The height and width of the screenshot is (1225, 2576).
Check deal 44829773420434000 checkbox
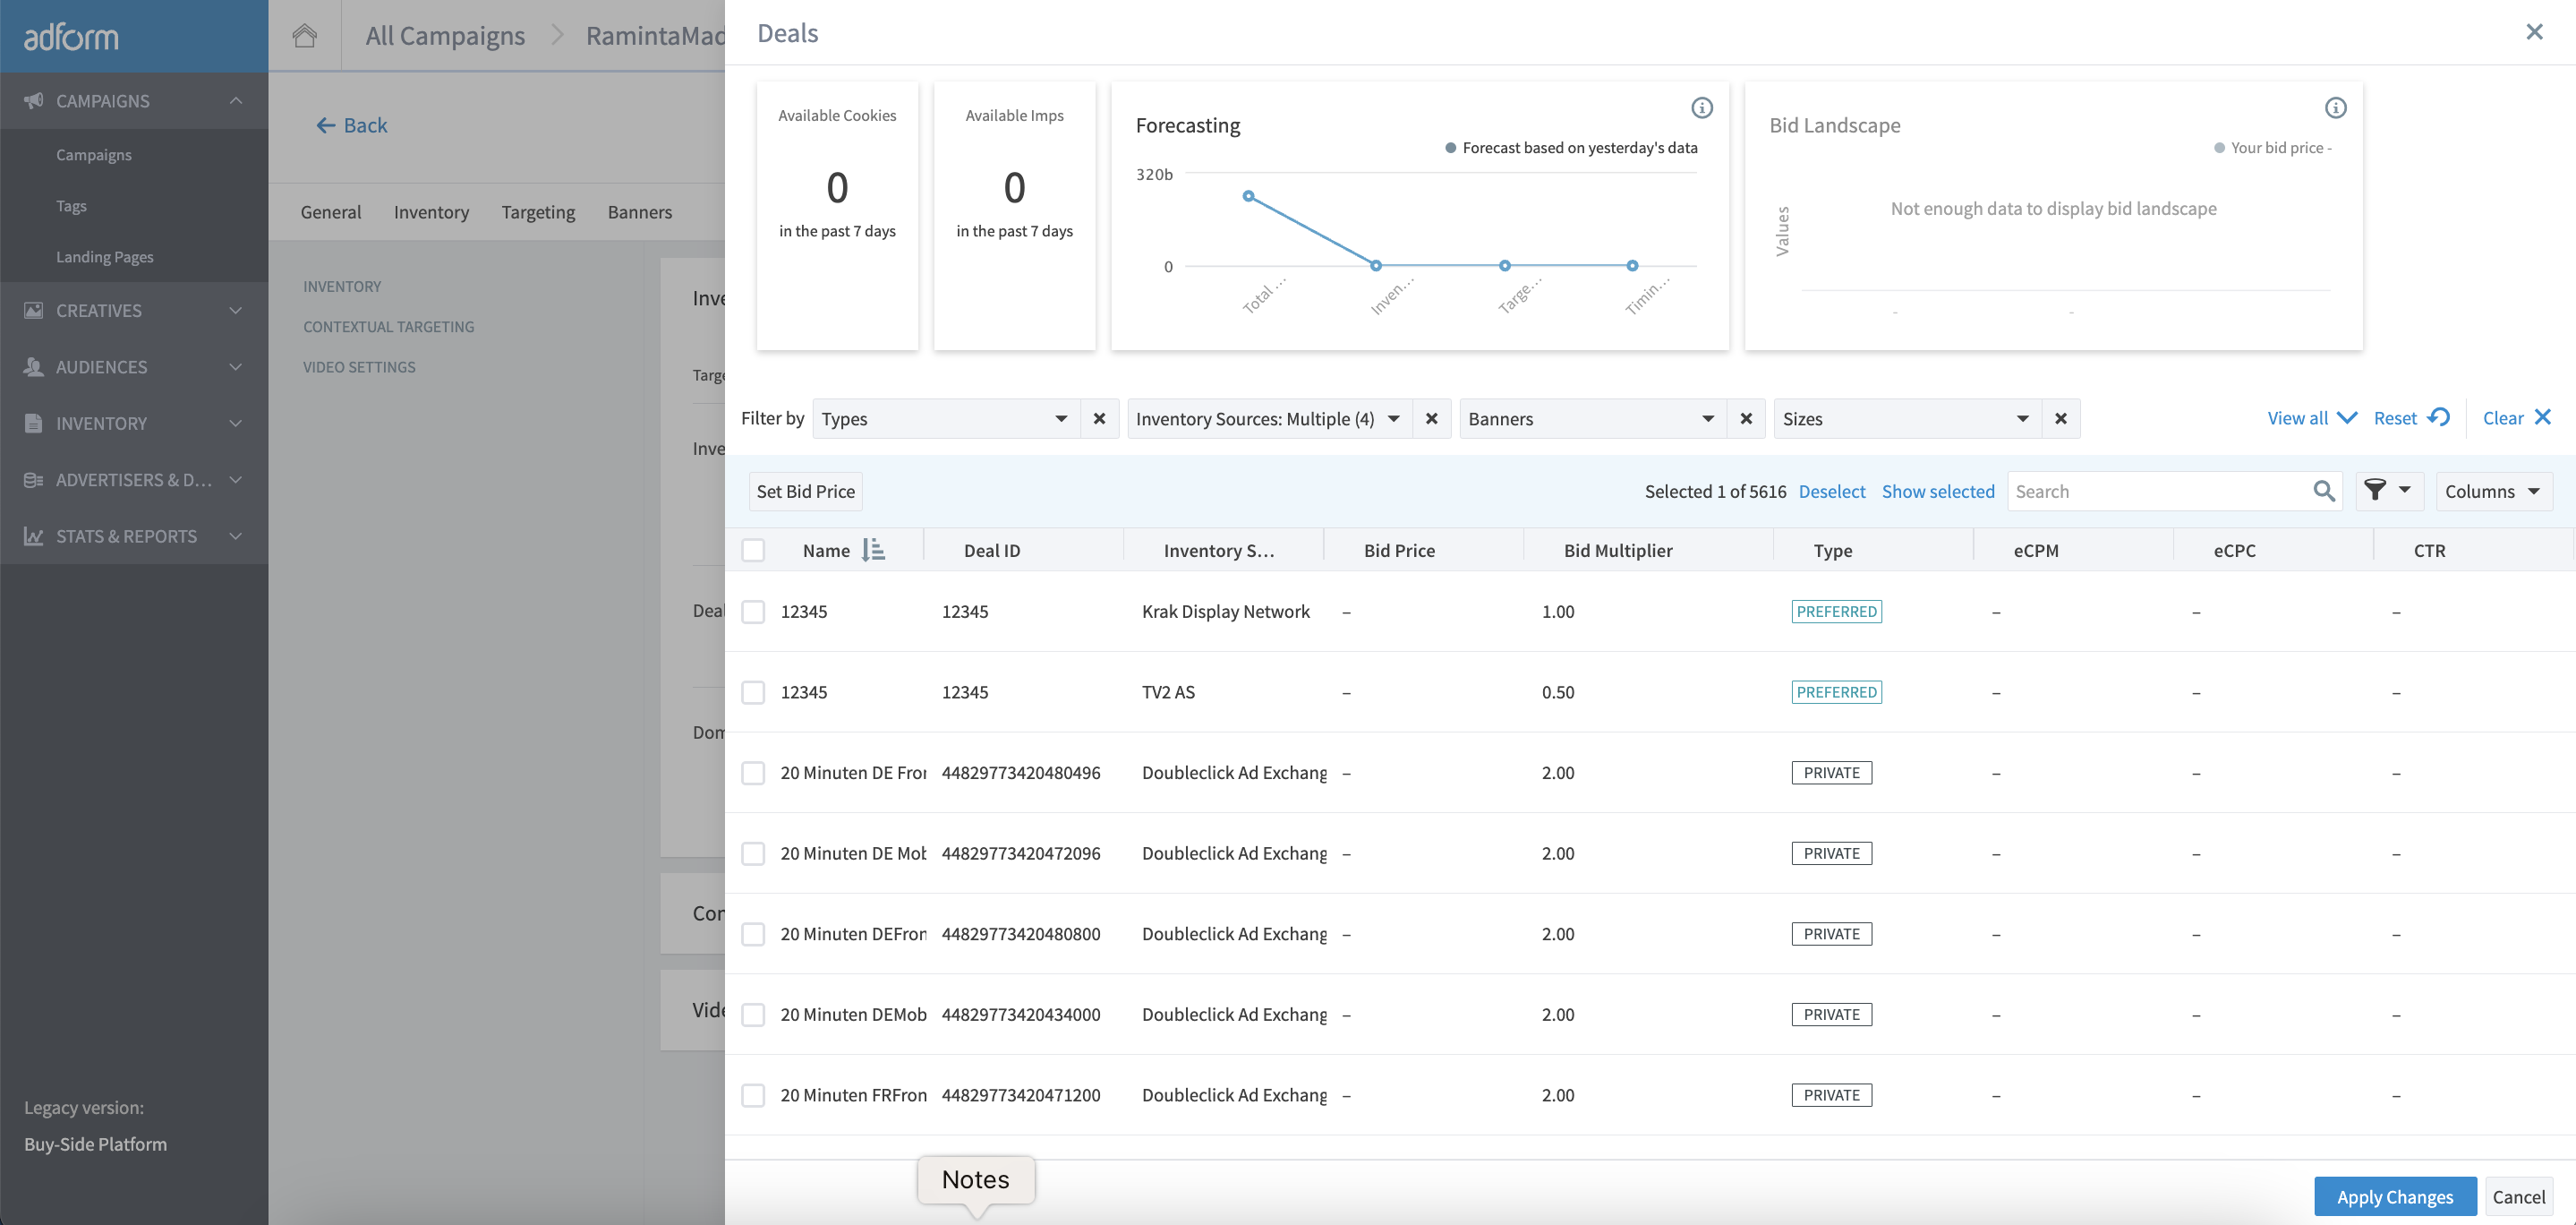(x=753, y=1015)
